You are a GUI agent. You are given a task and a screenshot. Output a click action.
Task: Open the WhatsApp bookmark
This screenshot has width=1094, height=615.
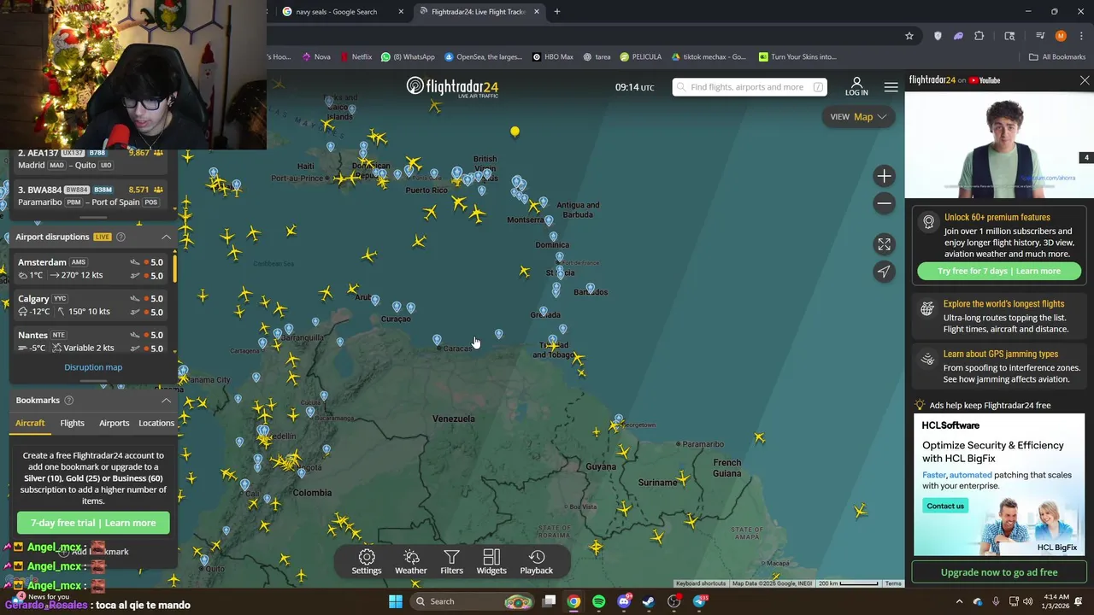click(409, 57)
